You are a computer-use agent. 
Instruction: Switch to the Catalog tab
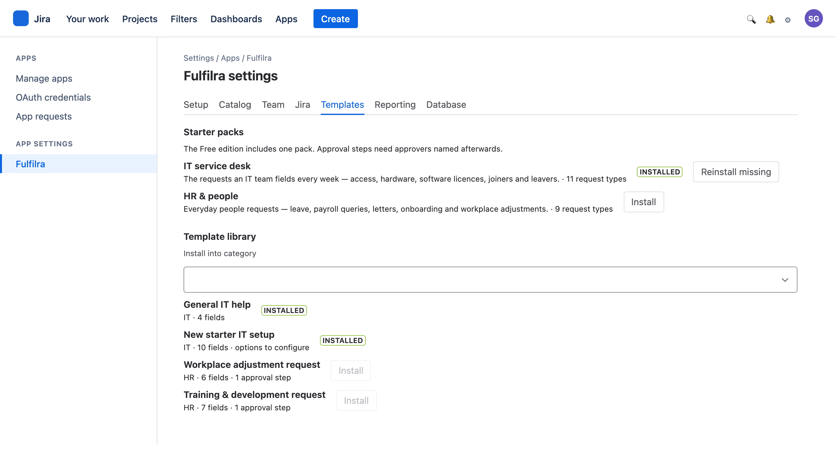pyautogui.click(x=235, y=105)
